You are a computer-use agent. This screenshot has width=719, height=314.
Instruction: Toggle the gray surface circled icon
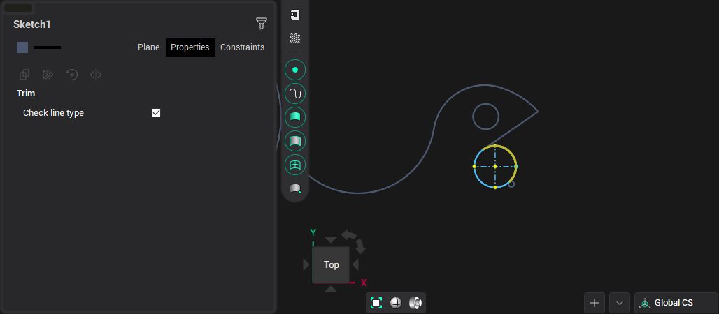[x=295, y=141]
